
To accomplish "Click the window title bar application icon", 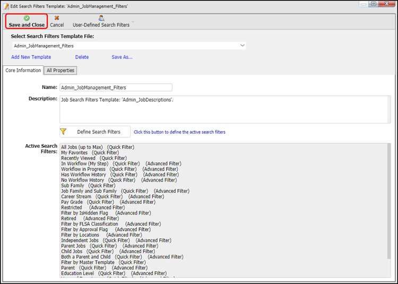I will (x=6, y=5).
